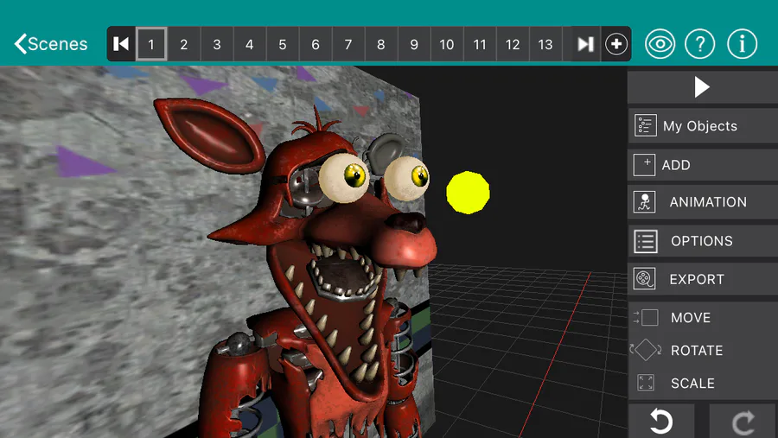Screen dimensions: 778x438
Task: Click the running figure animation icon
Action: (x=645, y=202)
